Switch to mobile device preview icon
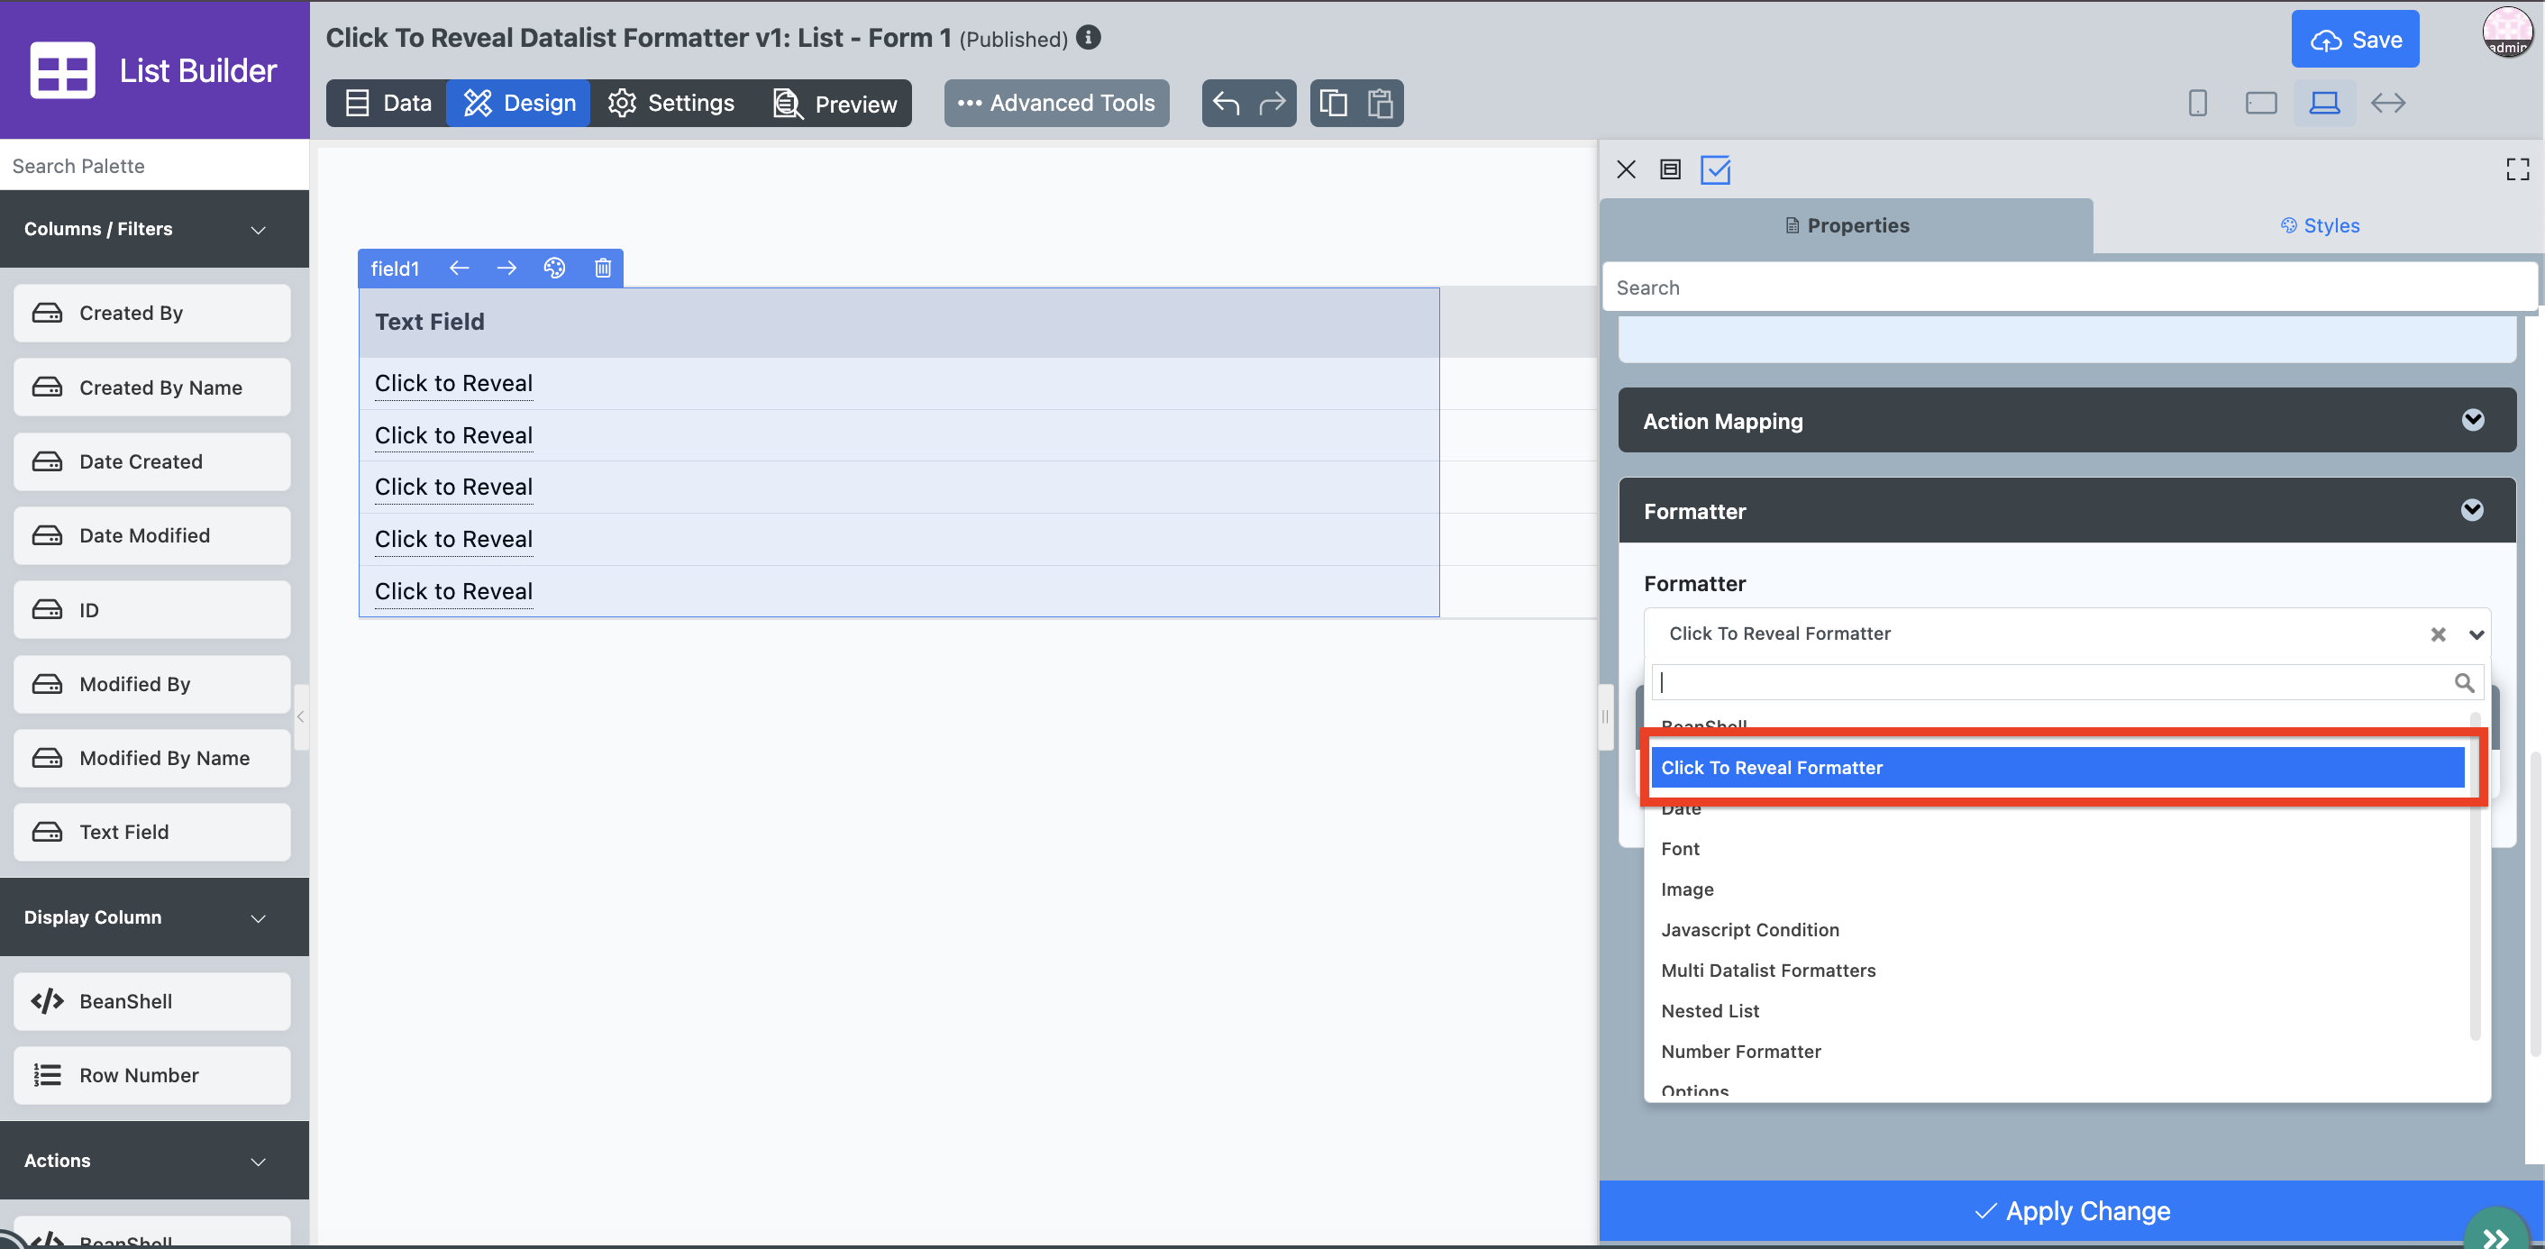This screenshot has height=1249, width=2545. coord(2197,103)
